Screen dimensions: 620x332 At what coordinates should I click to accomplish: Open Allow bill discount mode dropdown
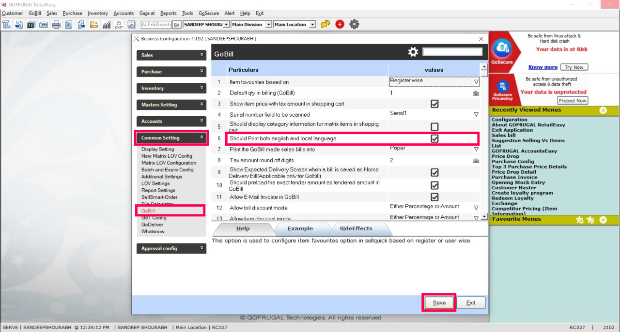(x=476, y=208)
